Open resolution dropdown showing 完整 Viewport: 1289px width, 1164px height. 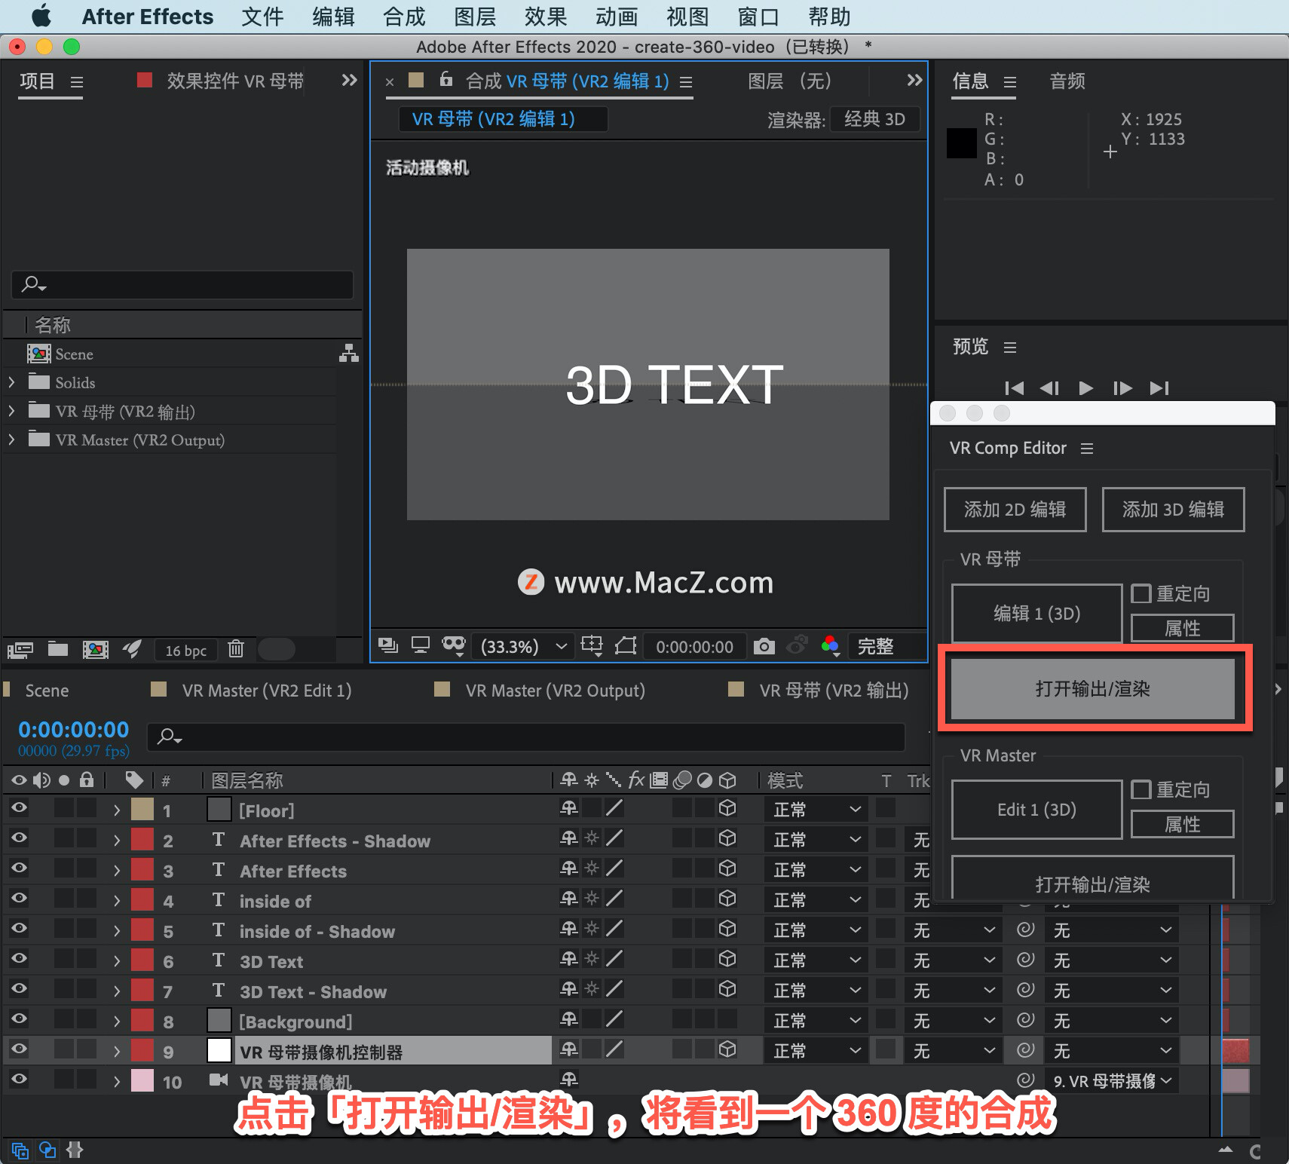[886, 646]
